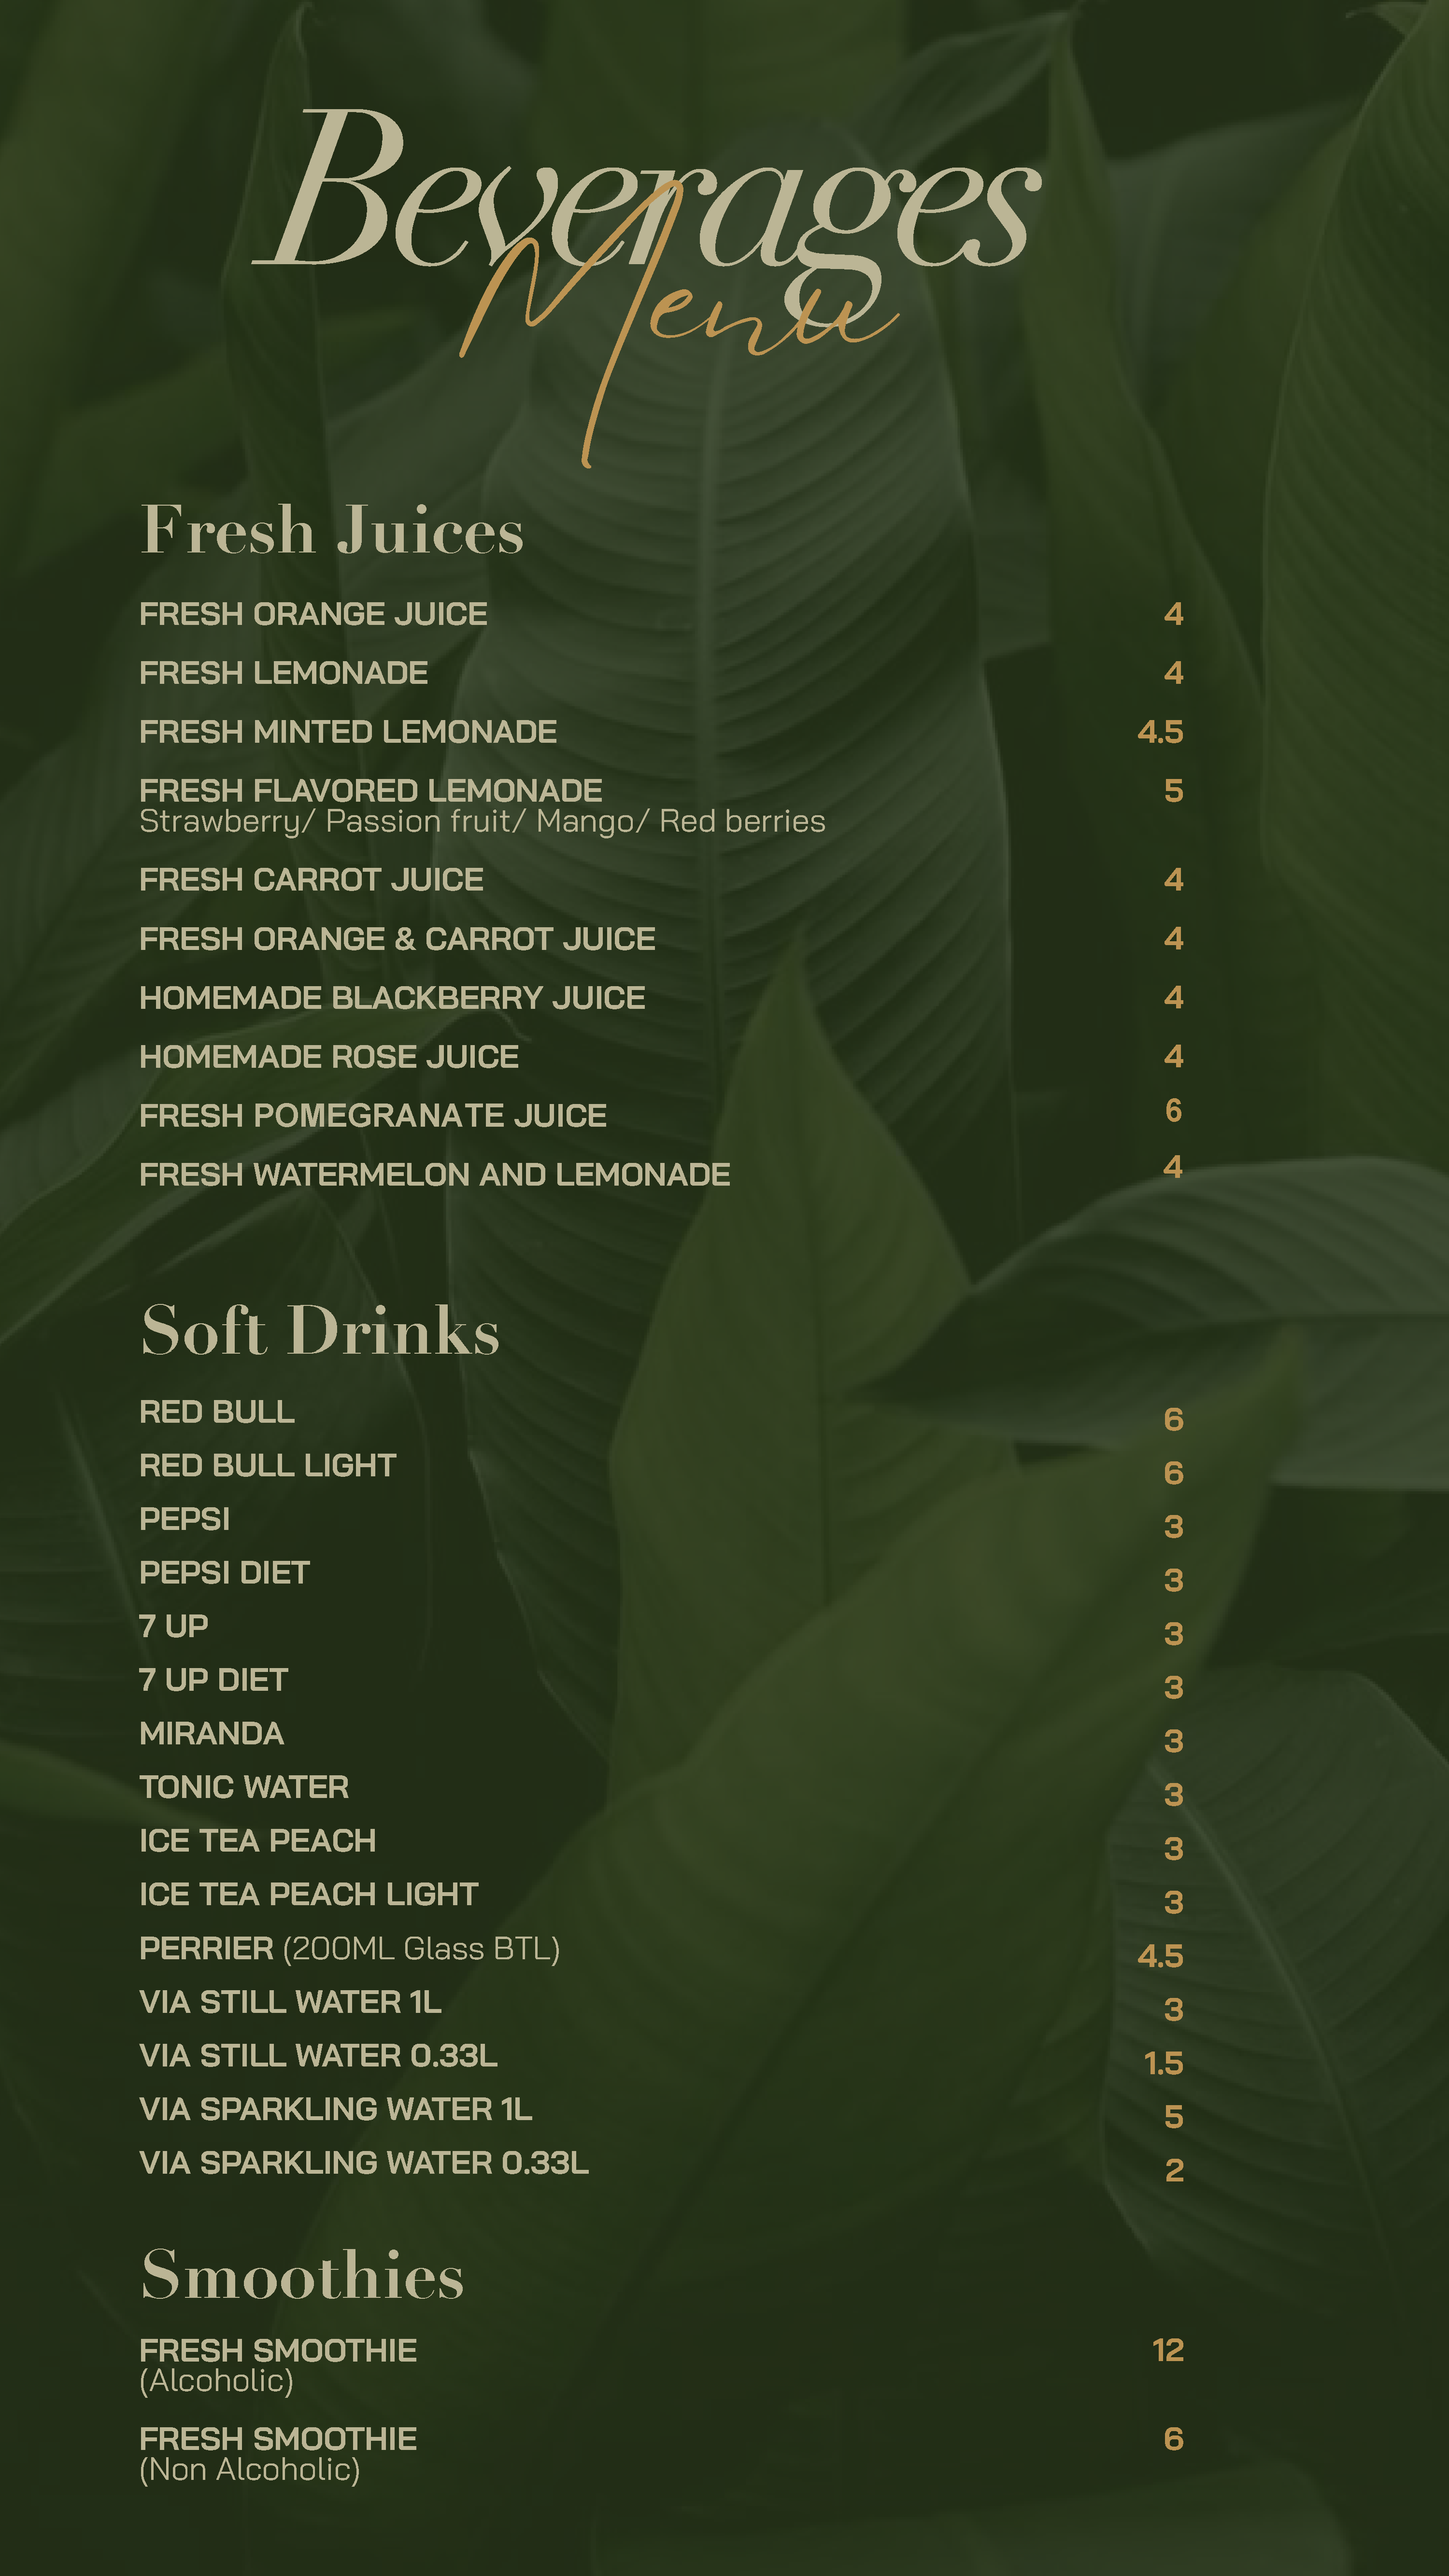Click the 12 price for Alcoholic Smoothie

pos(1168,2350)
